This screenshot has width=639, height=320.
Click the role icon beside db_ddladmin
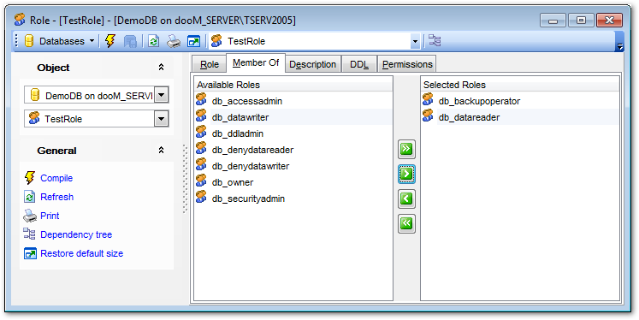point(201,132)
